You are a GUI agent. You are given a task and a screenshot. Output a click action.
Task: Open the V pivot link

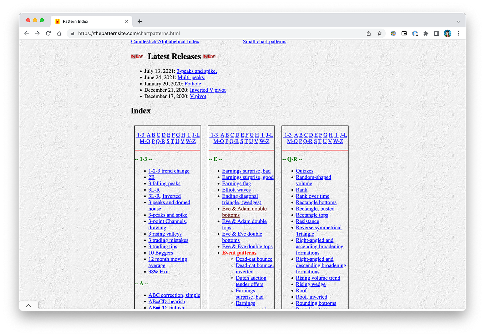[198, 96]
